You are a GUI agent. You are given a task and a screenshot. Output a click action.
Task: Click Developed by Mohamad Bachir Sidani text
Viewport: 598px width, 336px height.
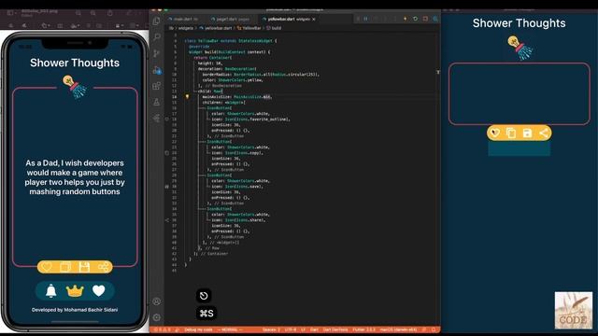[75, 310]
